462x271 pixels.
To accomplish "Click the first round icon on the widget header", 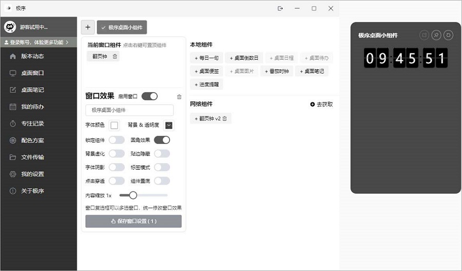I will click(x=424, y=35).
